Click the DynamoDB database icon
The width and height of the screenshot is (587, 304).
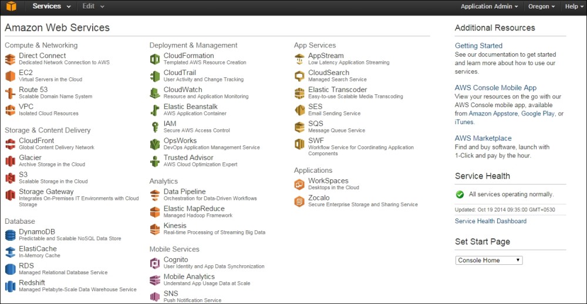click(x=10, y=235)
